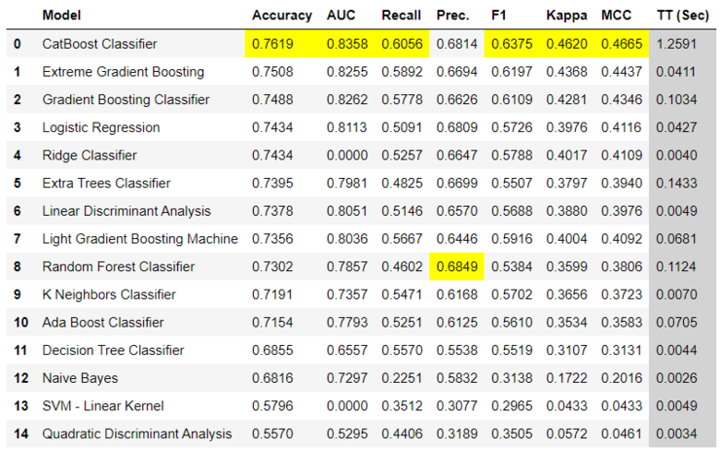
Task: Select the SVM - Linear Kernel name
Action: pyautogui.click(x=103, y=405)
